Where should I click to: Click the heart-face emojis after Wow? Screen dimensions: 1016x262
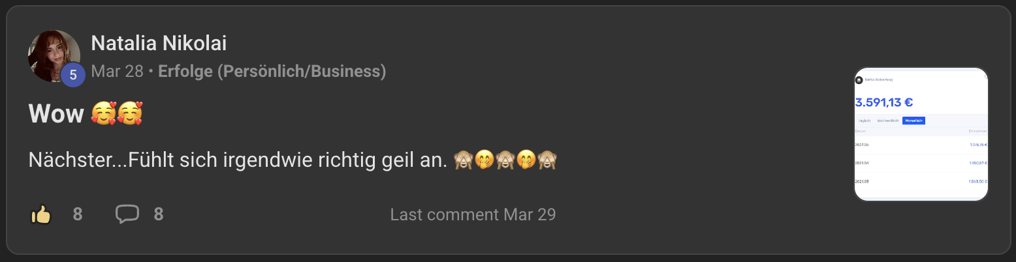pos(116,115)
